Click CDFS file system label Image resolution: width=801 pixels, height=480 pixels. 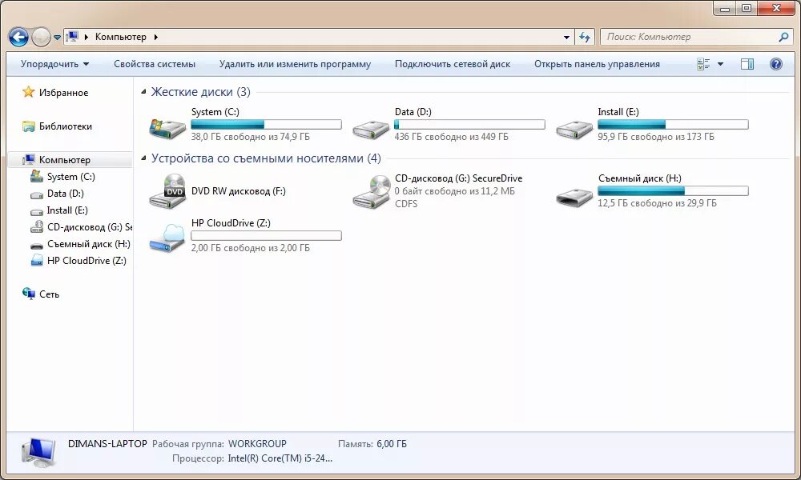click(406, 203)
